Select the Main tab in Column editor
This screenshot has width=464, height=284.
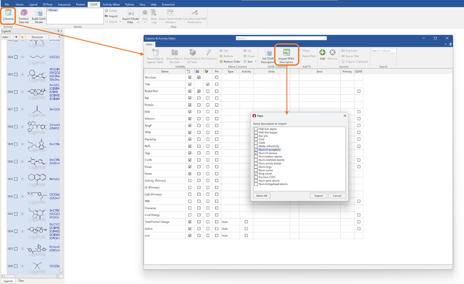click(x=149, y=44)
